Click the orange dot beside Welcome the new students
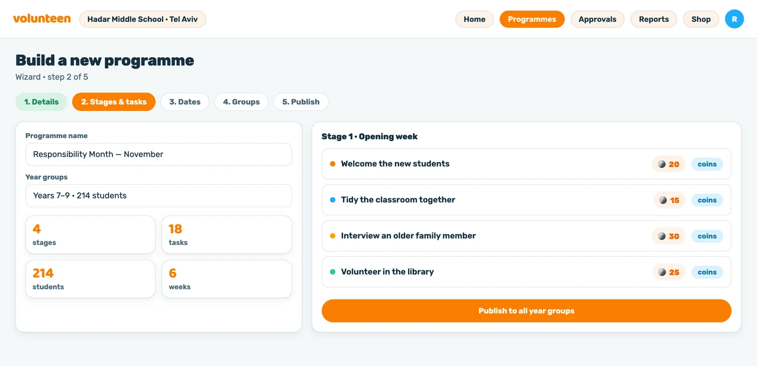The height and width of the screenshot is (366, 757). [x=332, y=164]
